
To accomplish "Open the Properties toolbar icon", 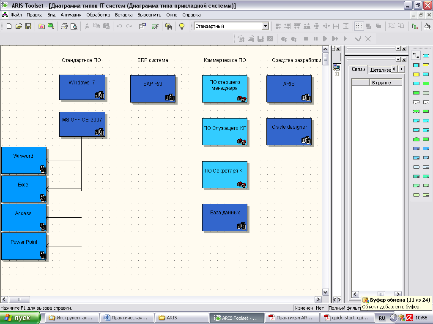I will click(x=142, y=26).
